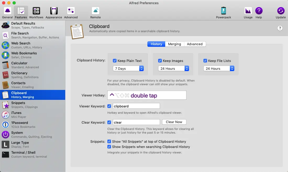Open the Advanced toolbar icon
This screenshot has height=172, width=288.
(x=71, y=13)
